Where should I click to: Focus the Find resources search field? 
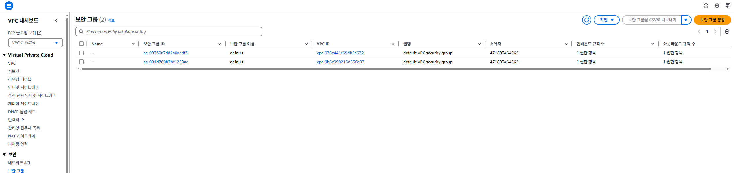pyautogui.click(x=170, y=31)
